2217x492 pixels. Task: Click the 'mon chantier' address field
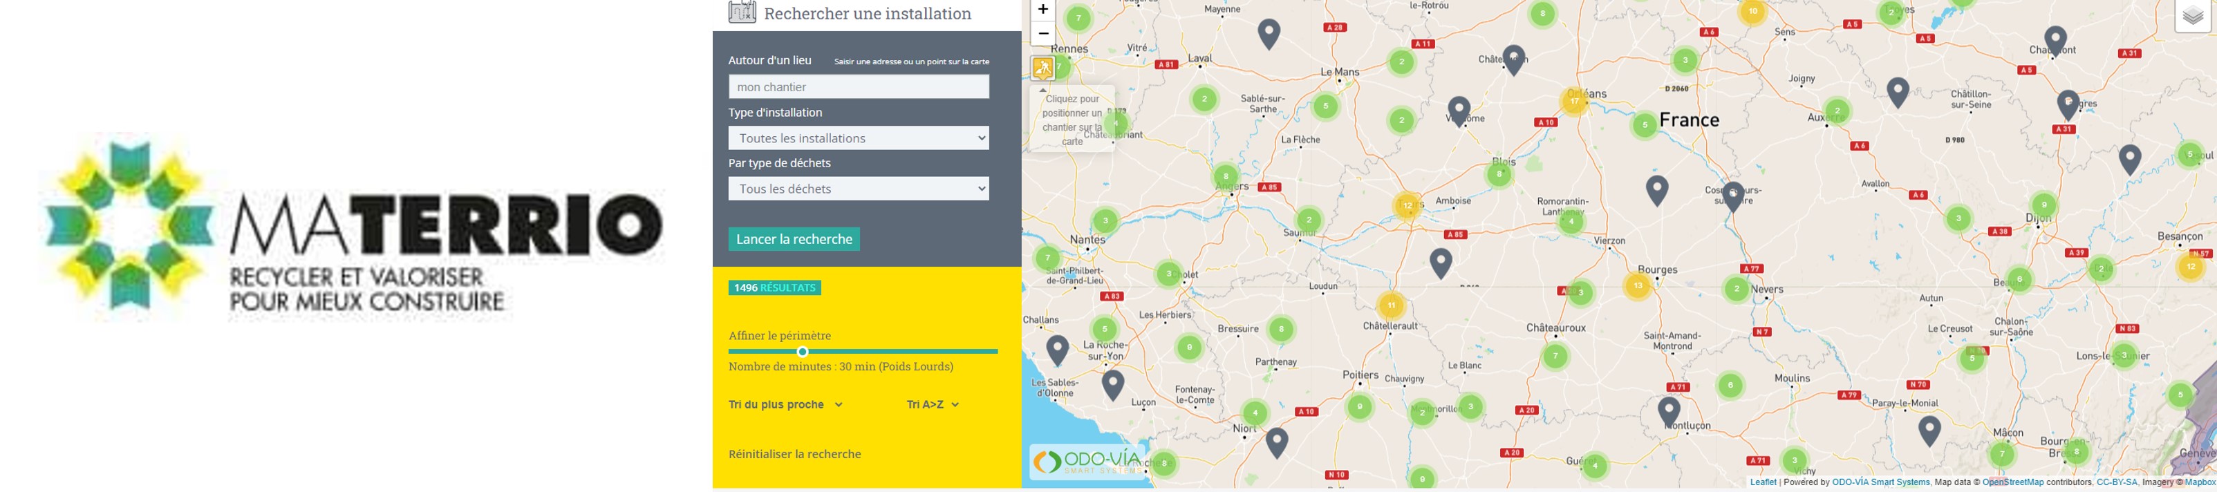pyautogui.click(x=859, y=87)
